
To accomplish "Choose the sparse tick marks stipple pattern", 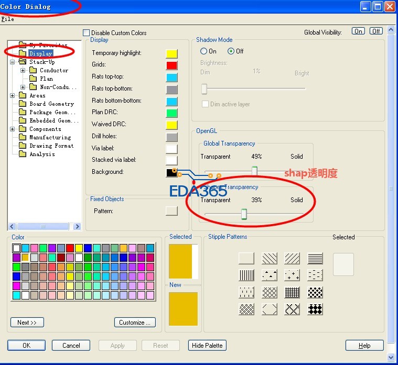I will (246, 292).
